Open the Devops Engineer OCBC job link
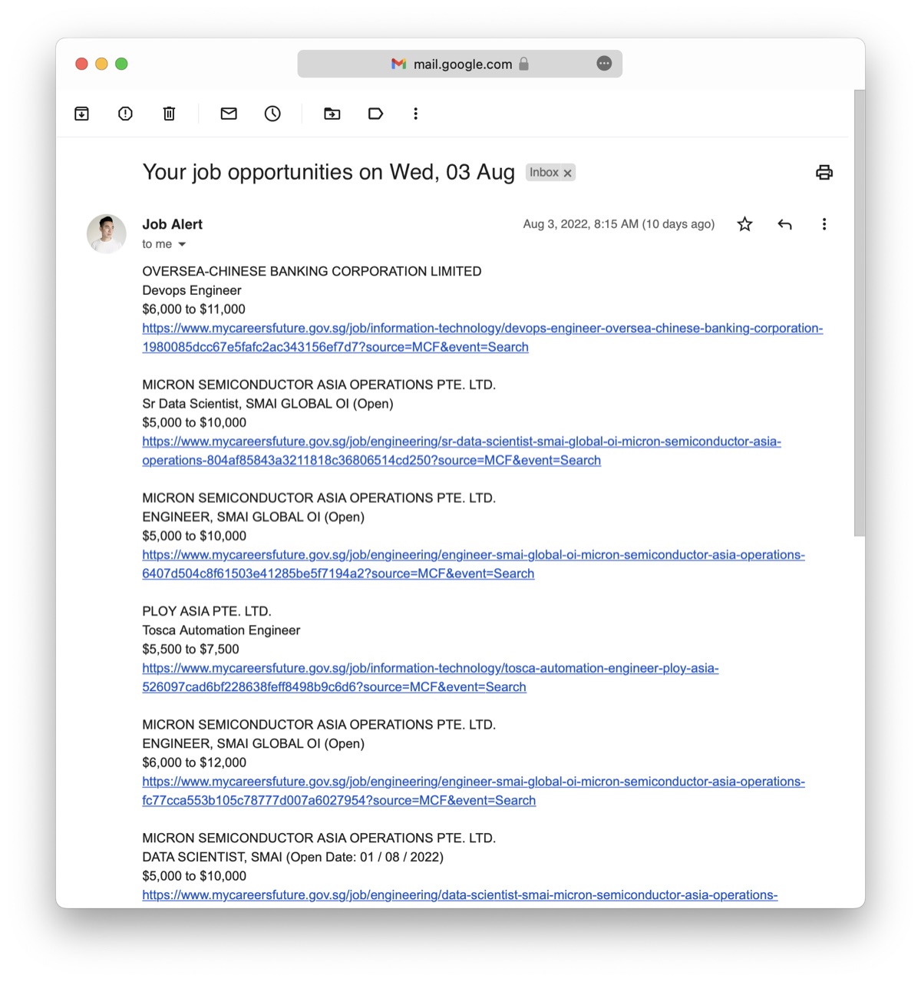This screenshot has width=921, height=982. point(482,329)
